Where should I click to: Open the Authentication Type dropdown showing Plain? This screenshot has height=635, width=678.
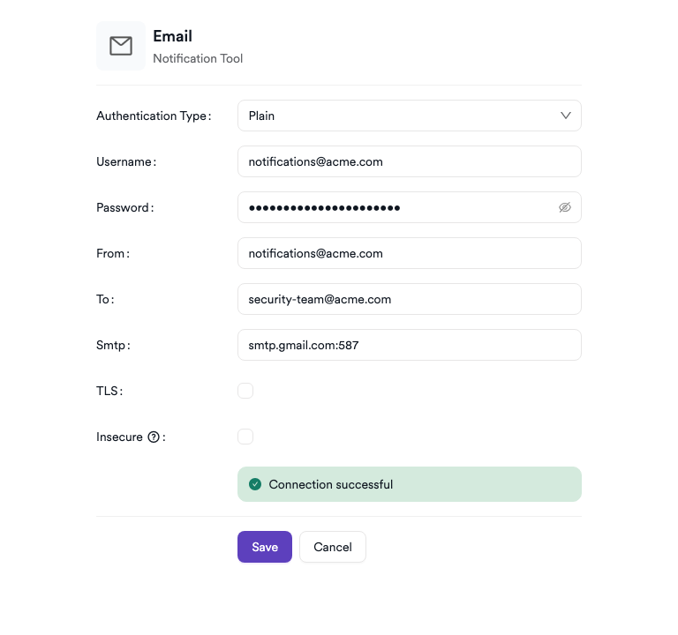(397, 116)
